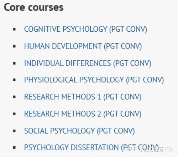
Task: Open the Psychology Dissertation course link
Action: (91, 148)
